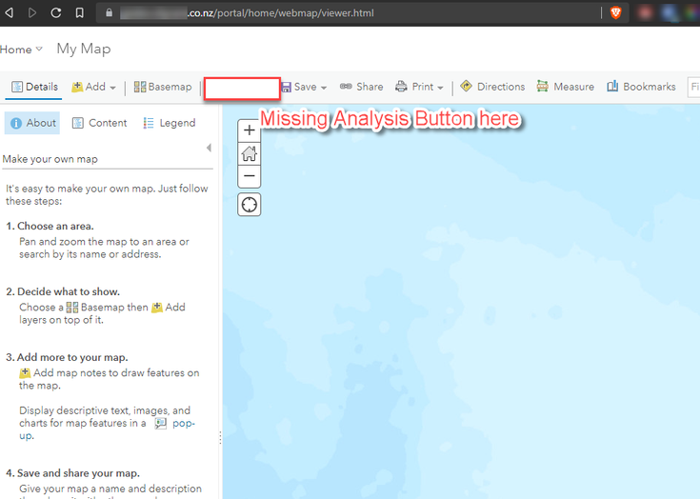Image resolution: width=700 pixels, height=499 pixels.
Task: Click the side panel resize handle dots
Action: [x=220, y=438]
